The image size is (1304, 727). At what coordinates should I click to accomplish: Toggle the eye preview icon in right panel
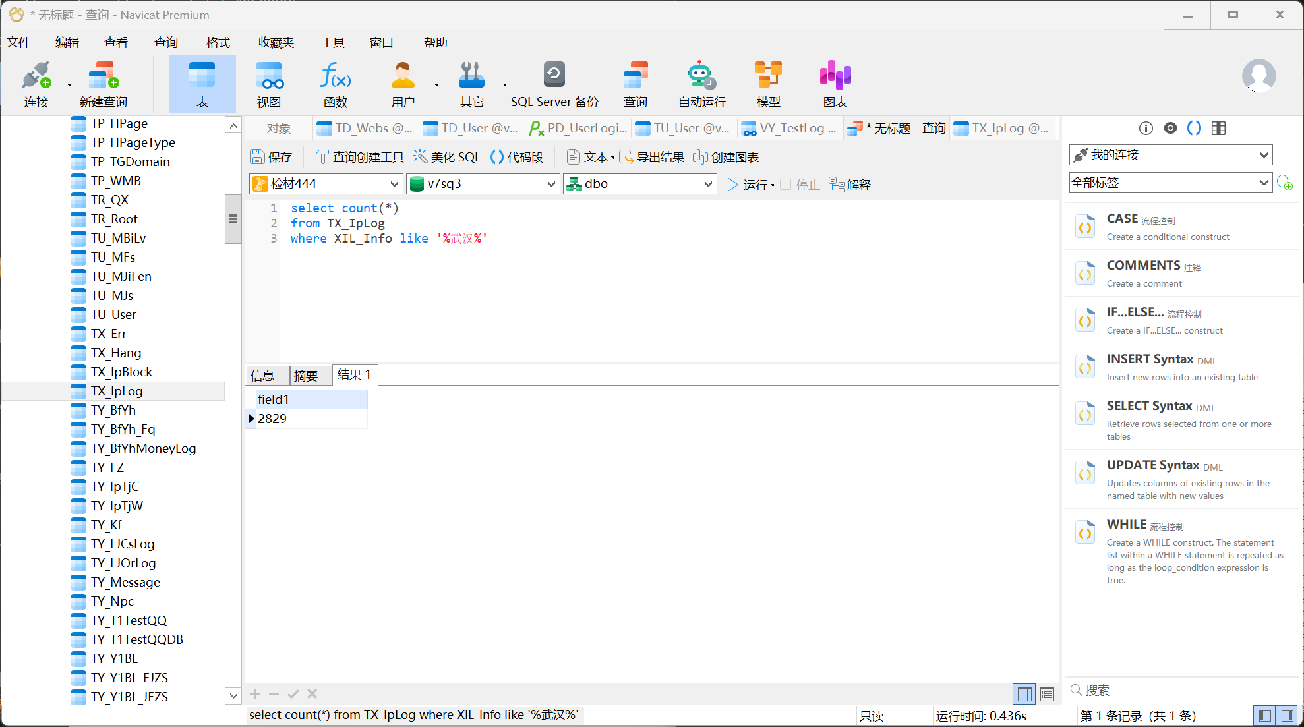point(1170,128)
